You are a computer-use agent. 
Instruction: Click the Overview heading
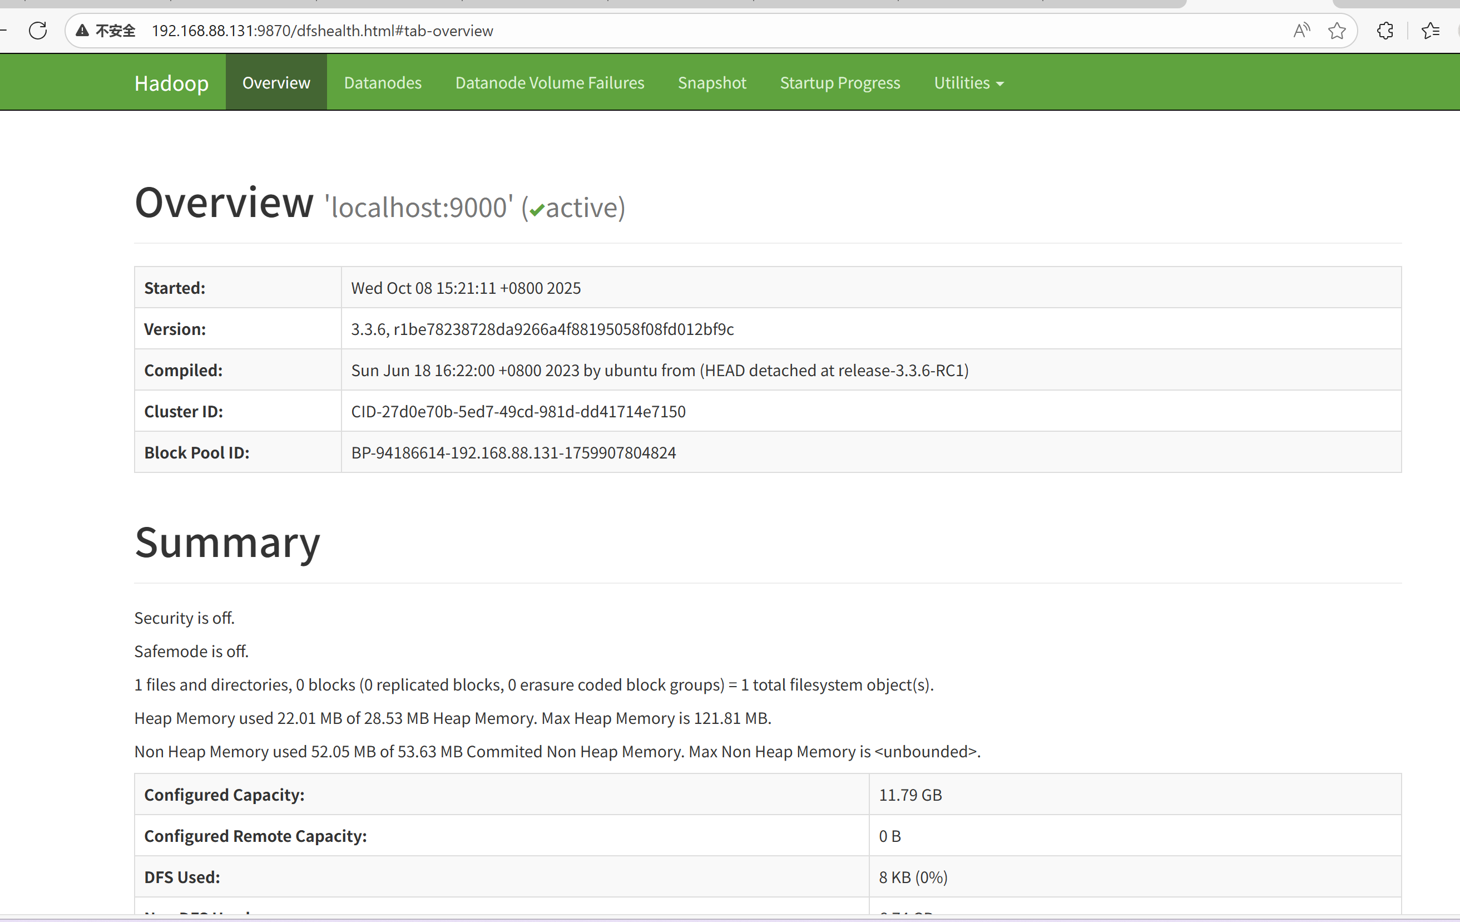coord(224,203)
